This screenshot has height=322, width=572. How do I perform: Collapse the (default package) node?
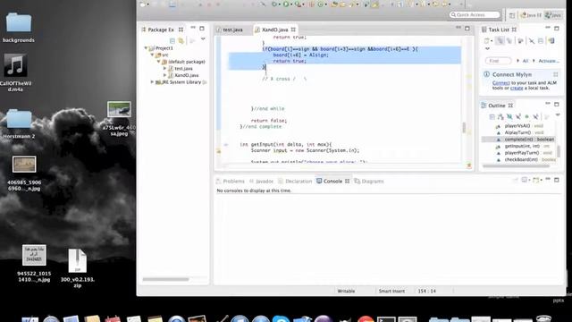(x=159, y=62)
